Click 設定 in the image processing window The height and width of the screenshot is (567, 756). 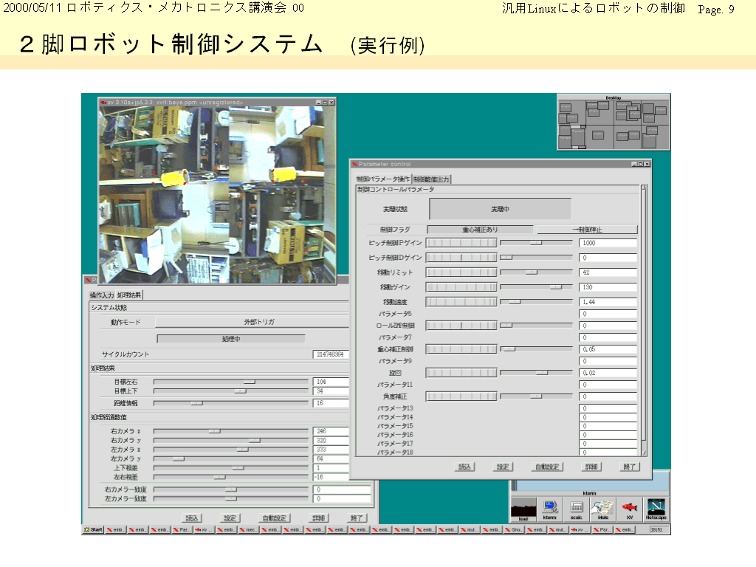(x=230, y=518)
